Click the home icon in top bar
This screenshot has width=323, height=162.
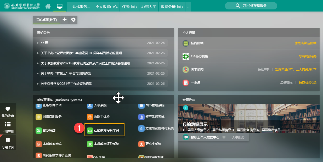coord(48,6)
